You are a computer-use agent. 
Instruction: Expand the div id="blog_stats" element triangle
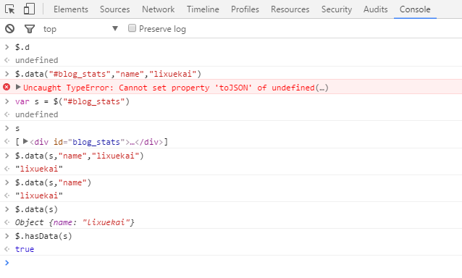pyautogui.click(x=25, y=141)
